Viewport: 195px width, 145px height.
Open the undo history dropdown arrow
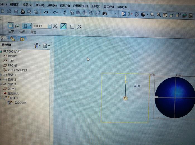pos(50,12)
